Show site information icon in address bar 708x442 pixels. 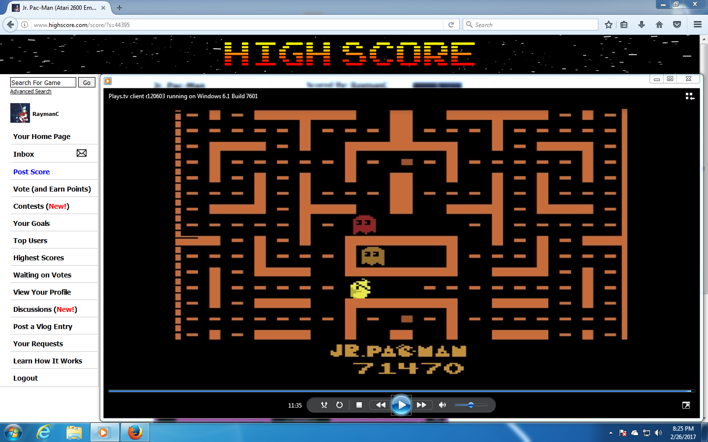click(x=25, y=25)
